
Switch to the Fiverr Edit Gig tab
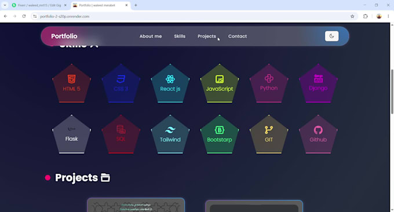pos(39,5)
